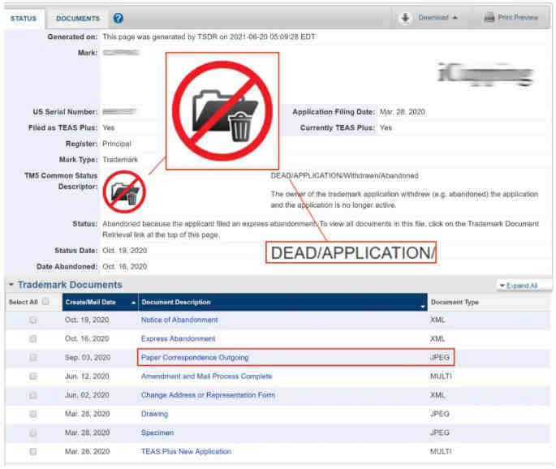Sort by Document Description column
The height and width of the screenshot is (469, 556).
pos(283,303)
